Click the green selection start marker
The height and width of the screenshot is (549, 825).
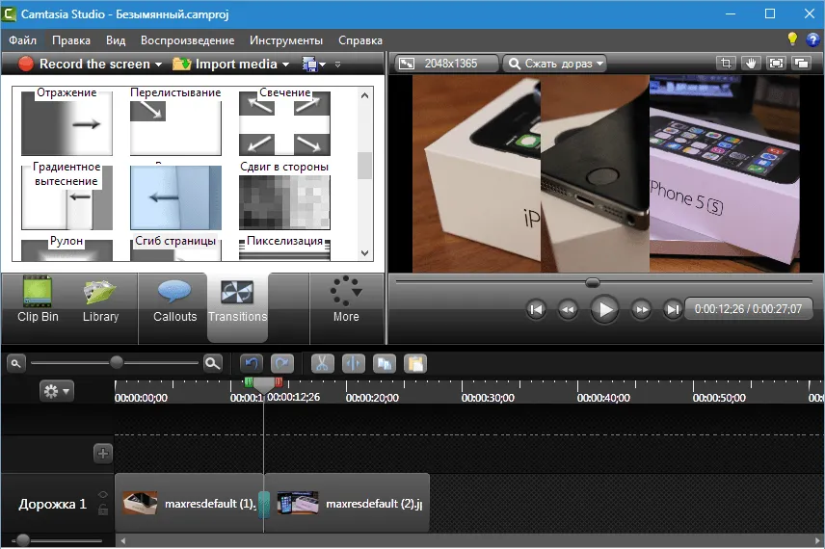point(249,382)
